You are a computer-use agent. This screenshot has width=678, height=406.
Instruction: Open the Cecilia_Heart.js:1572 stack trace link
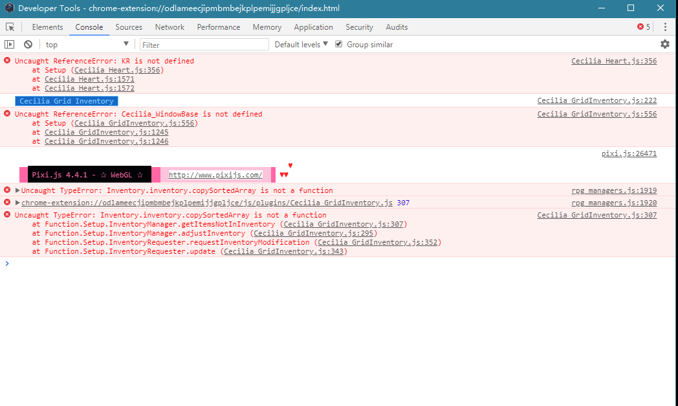tap(89, 88)
